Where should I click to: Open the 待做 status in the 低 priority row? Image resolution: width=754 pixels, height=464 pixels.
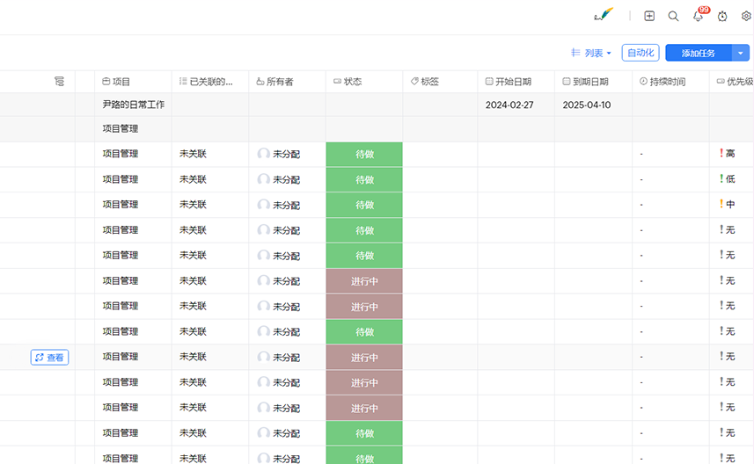364,179
